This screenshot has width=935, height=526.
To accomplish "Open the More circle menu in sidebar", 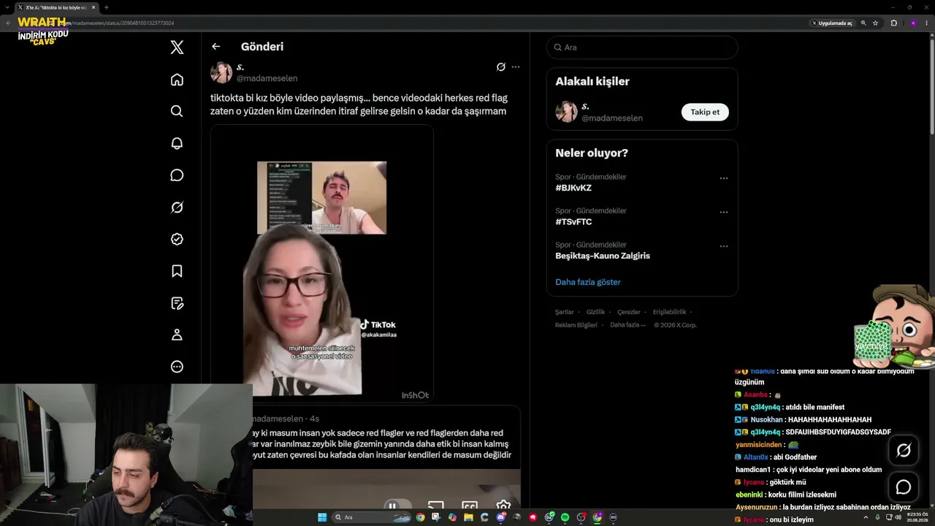I will (177, 367).
